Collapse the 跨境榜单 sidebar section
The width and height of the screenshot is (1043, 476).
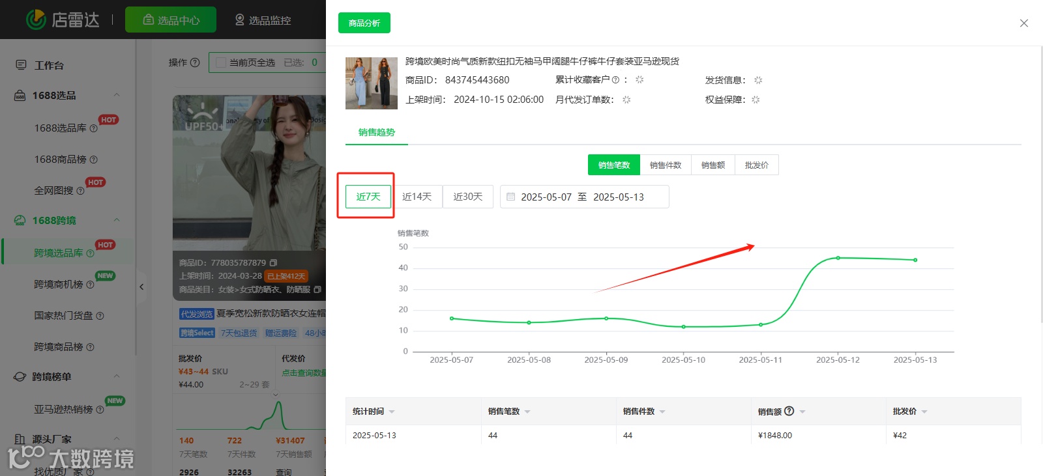pyautogui.click(x=117, y=376)
